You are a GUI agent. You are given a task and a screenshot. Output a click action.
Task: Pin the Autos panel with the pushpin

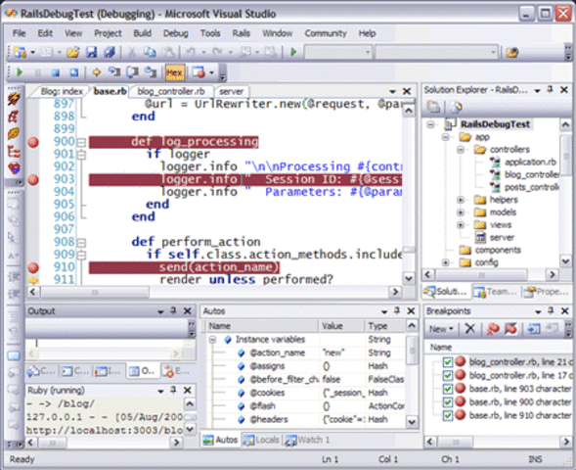(x=397, y=310)
